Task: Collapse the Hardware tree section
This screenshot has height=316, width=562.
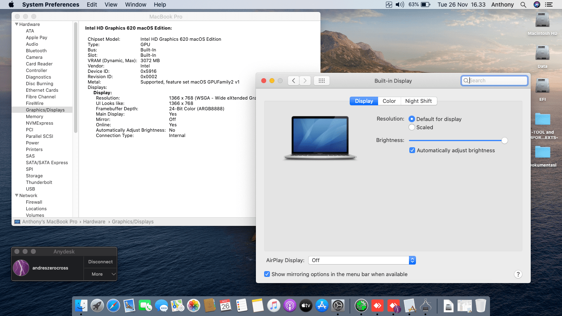Action: click(16, 24)
